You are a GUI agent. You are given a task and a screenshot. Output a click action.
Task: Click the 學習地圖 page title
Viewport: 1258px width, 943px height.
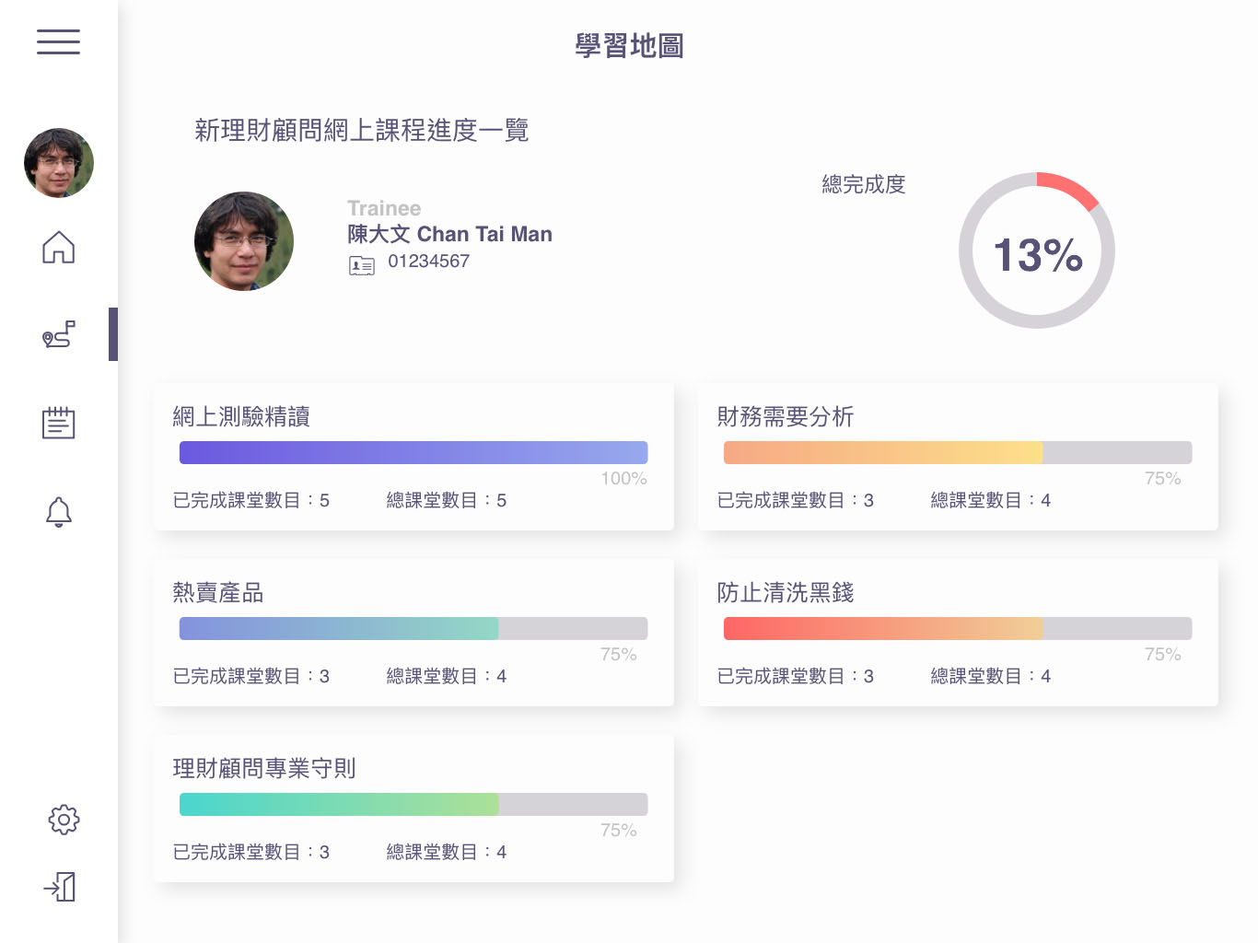[630, 45]
